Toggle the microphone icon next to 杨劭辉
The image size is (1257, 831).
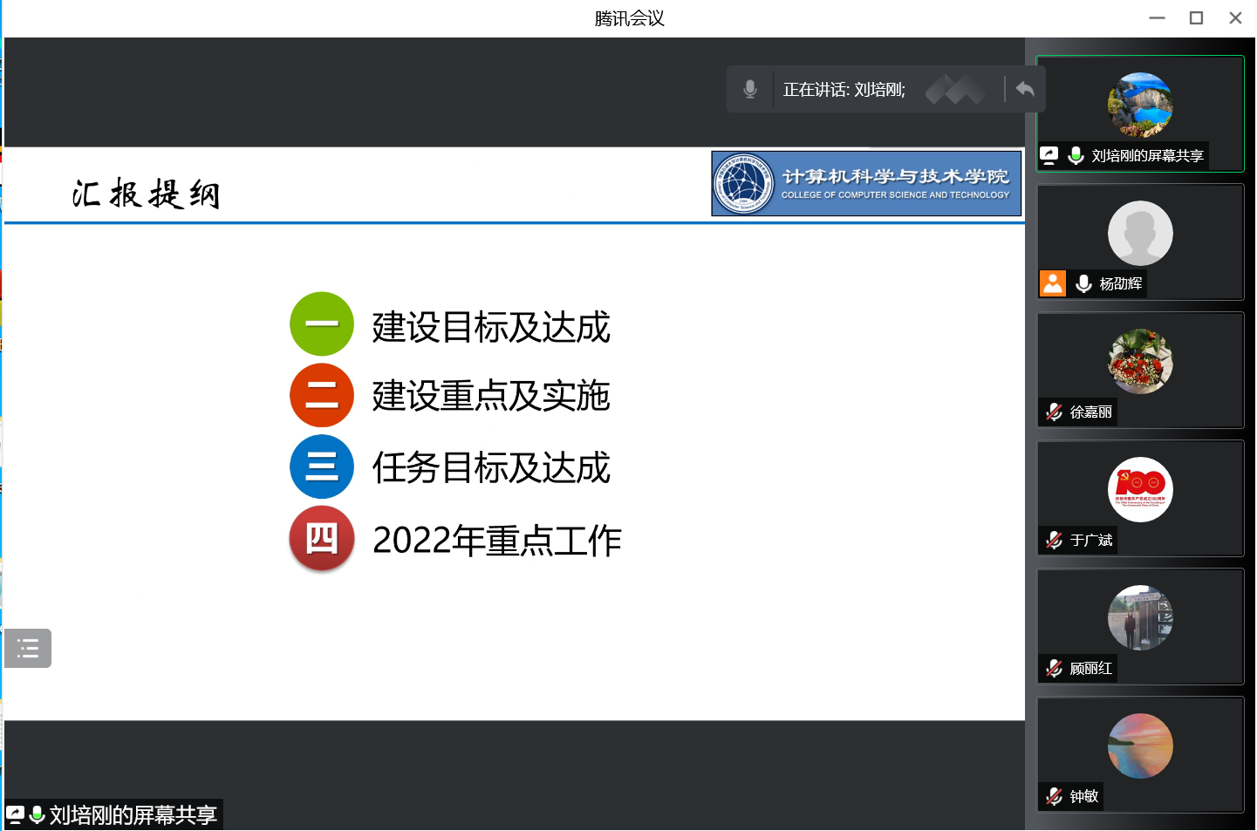[x=1083, y=283]
